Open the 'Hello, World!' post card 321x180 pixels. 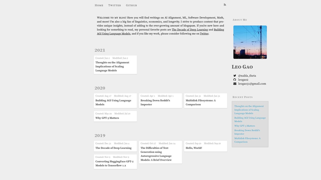click(x=206, y=146)
